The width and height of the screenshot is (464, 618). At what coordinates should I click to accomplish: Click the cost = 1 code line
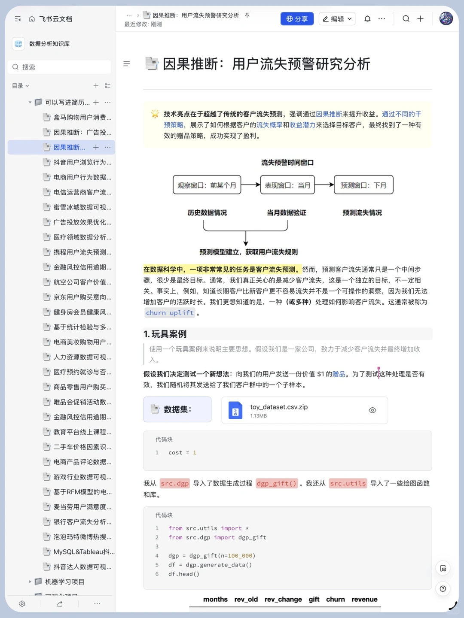182,452
